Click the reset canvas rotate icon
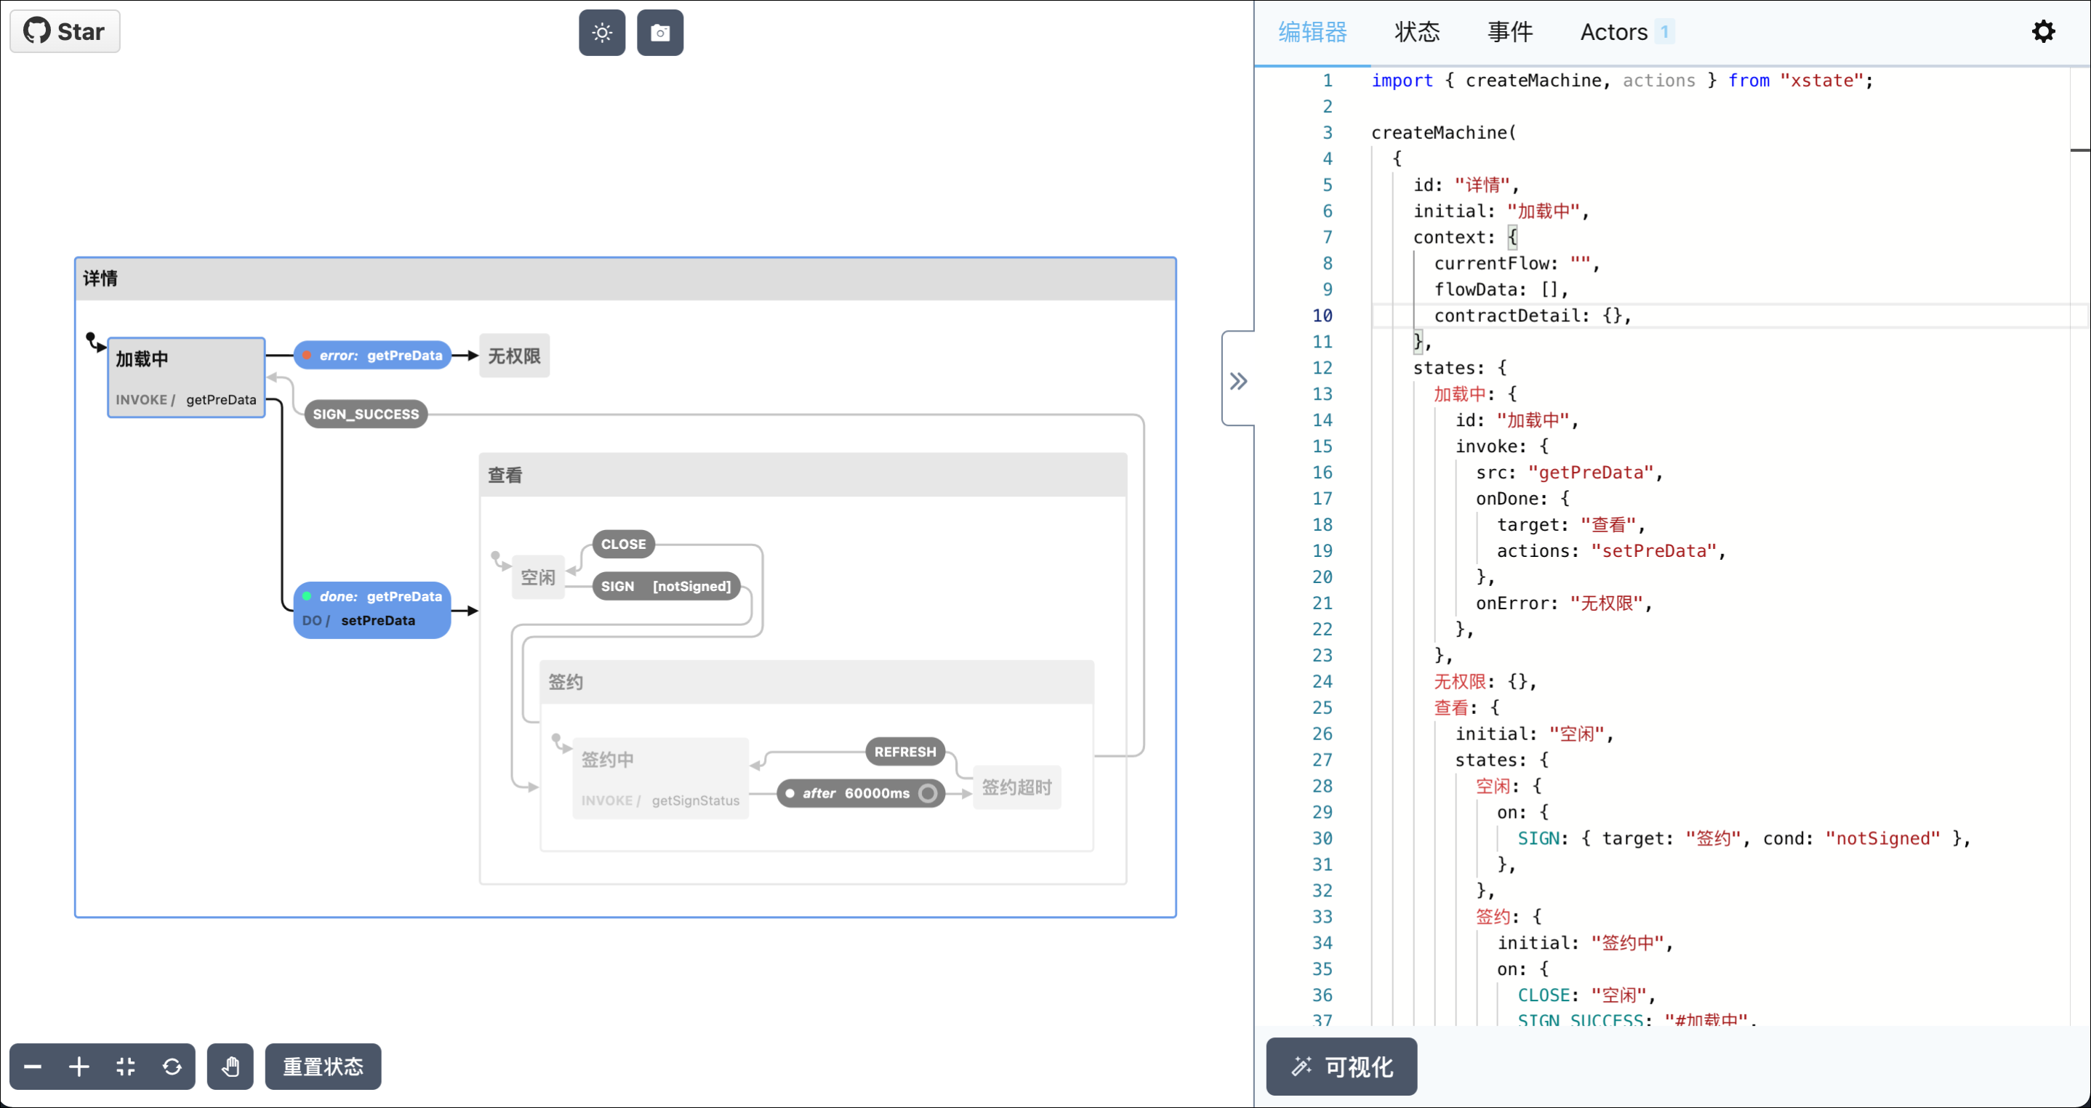2091x1108 pixels. point(172,1066)
